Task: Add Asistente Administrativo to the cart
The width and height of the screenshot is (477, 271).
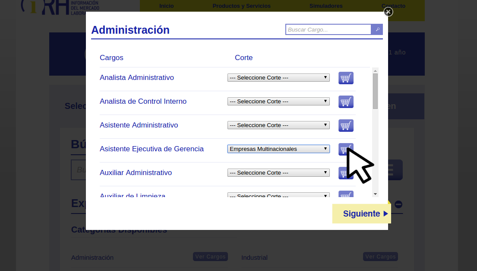Action: click(346, 125)
